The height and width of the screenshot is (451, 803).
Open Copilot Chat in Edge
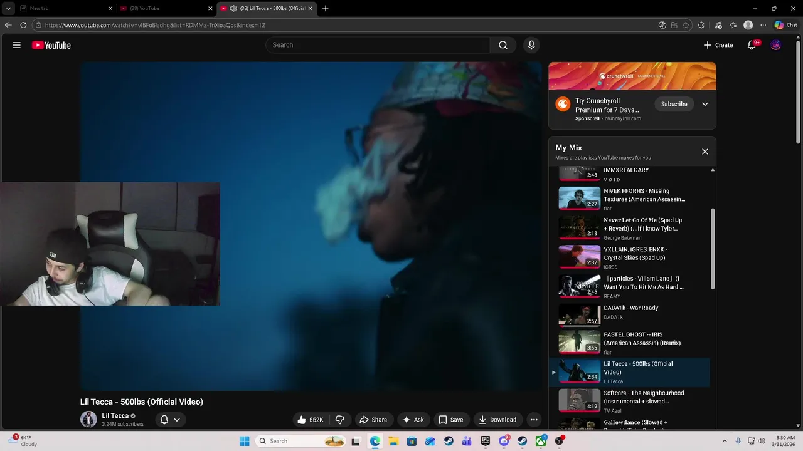click(785, 25)
